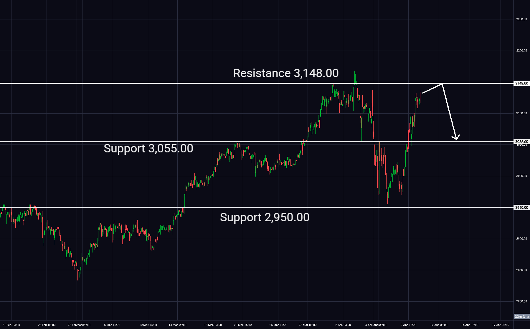Image resolution: width=530 pixels, height=329 pixels.
Task: Click the "2 Apr, 03:00" time label
Action: (x=343, y=325)
